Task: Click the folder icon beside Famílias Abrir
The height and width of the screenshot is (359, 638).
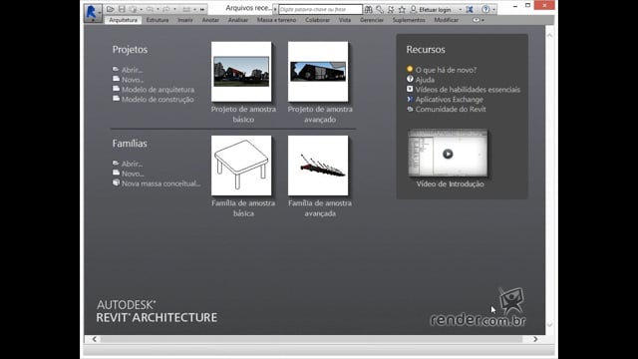Action: [116, 164]
